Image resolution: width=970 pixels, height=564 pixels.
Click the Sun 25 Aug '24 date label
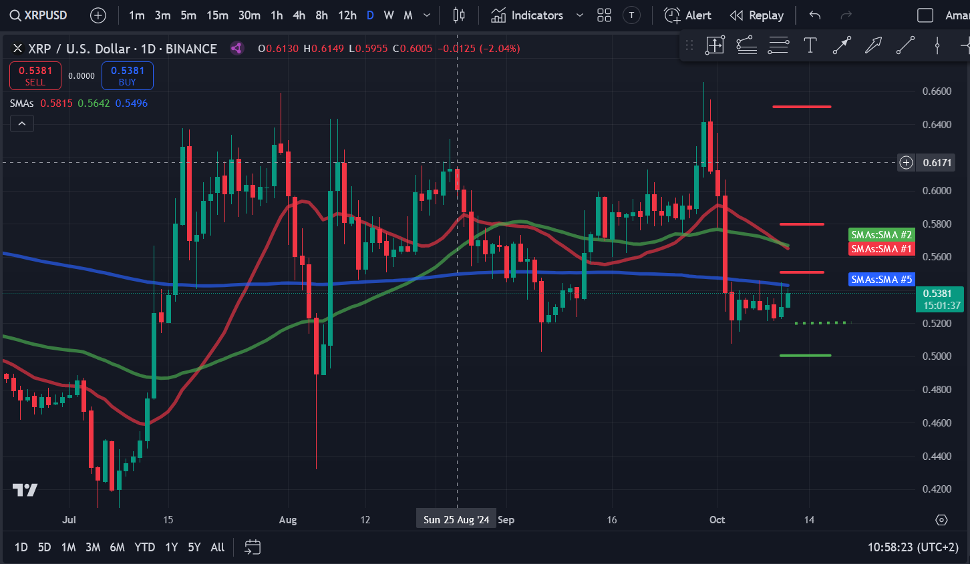click(x=456, y=519)
